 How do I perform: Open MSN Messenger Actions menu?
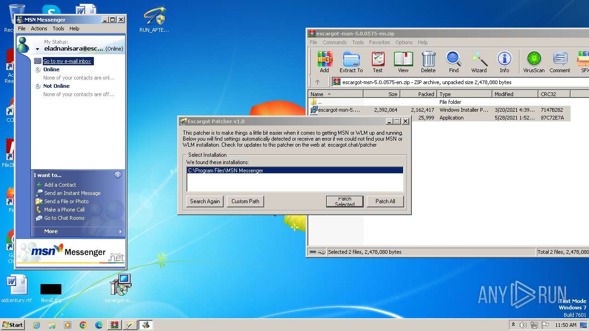pos(39,29)
